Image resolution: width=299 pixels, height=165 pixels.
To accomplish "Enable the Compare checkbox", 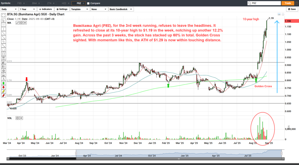I will pos(88,3).
